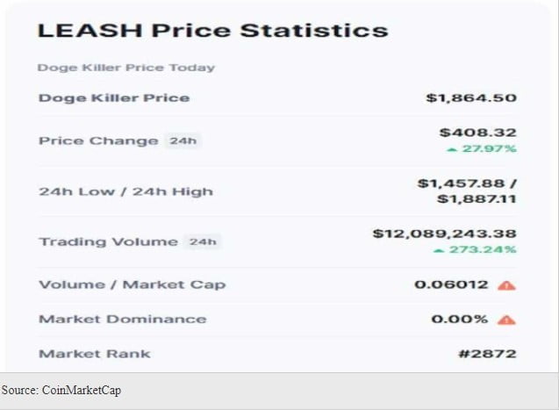Screen dimensions: 559x410
Task: Click the Doge Killer Price Today subtitle
Action: tap(125, 68)
